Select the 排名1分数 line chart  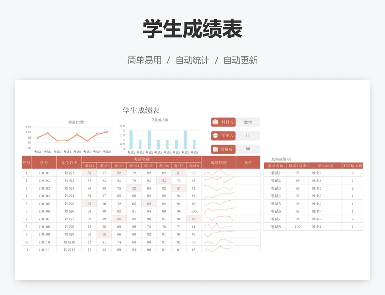(68, 137)
